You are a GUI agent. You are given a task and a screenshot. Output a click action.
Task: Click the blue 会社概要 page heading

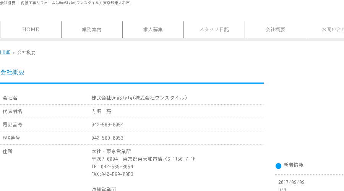click(12, 72)
